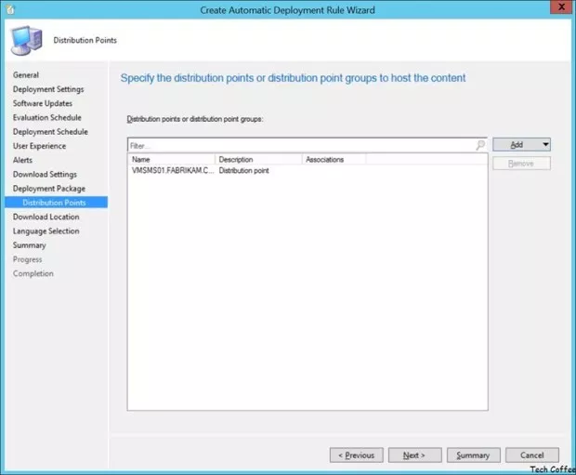The image size is (576, 475).
Task: Select Language Selection in sidebar
Action: [46, 231]
